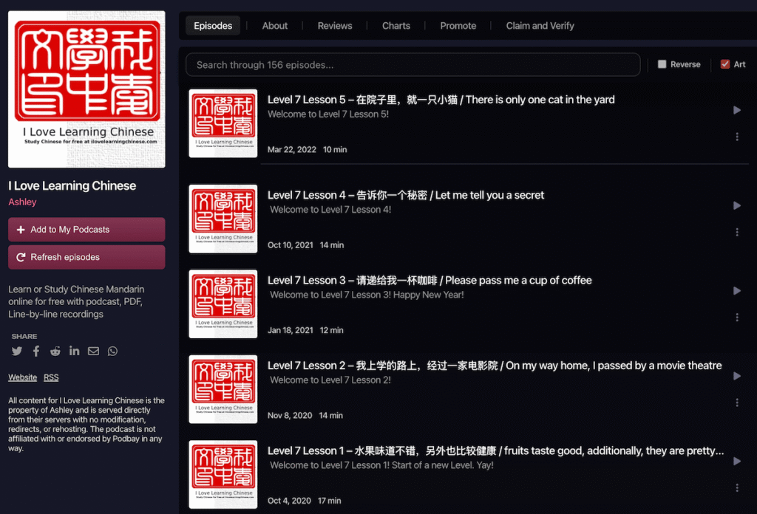Open Level 7 Lesson 5 episode title
This screenshot has width=757, height=514.
441,100
